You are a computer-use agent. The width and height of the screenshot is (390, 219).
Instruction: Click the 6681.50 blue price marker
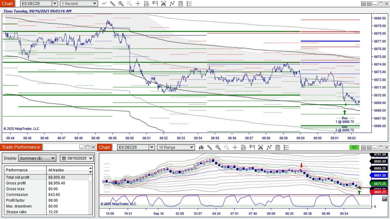[378, 176]
